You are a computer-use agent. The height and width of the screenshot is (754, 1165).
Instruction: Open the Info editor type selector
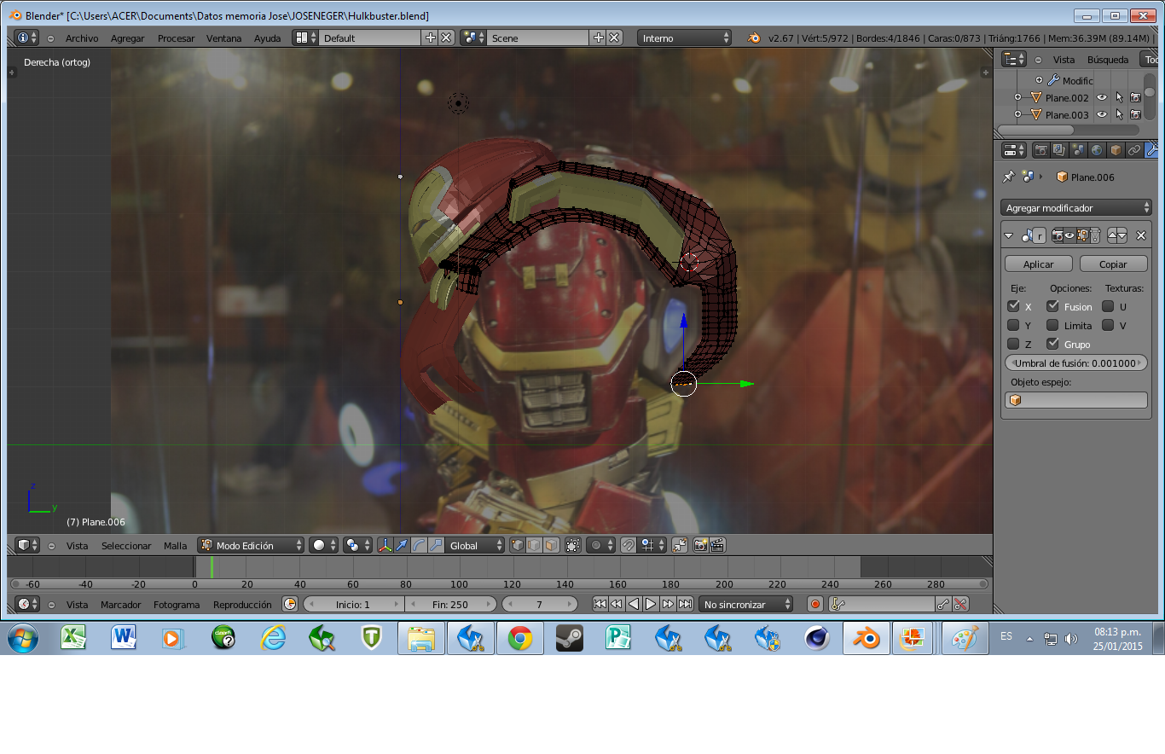pos(27,38)
